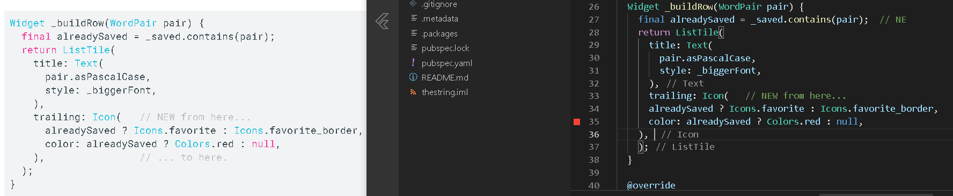Place cursor after Icons.favorite_border on line 34

pyautogui.click(x=933, y=108)
